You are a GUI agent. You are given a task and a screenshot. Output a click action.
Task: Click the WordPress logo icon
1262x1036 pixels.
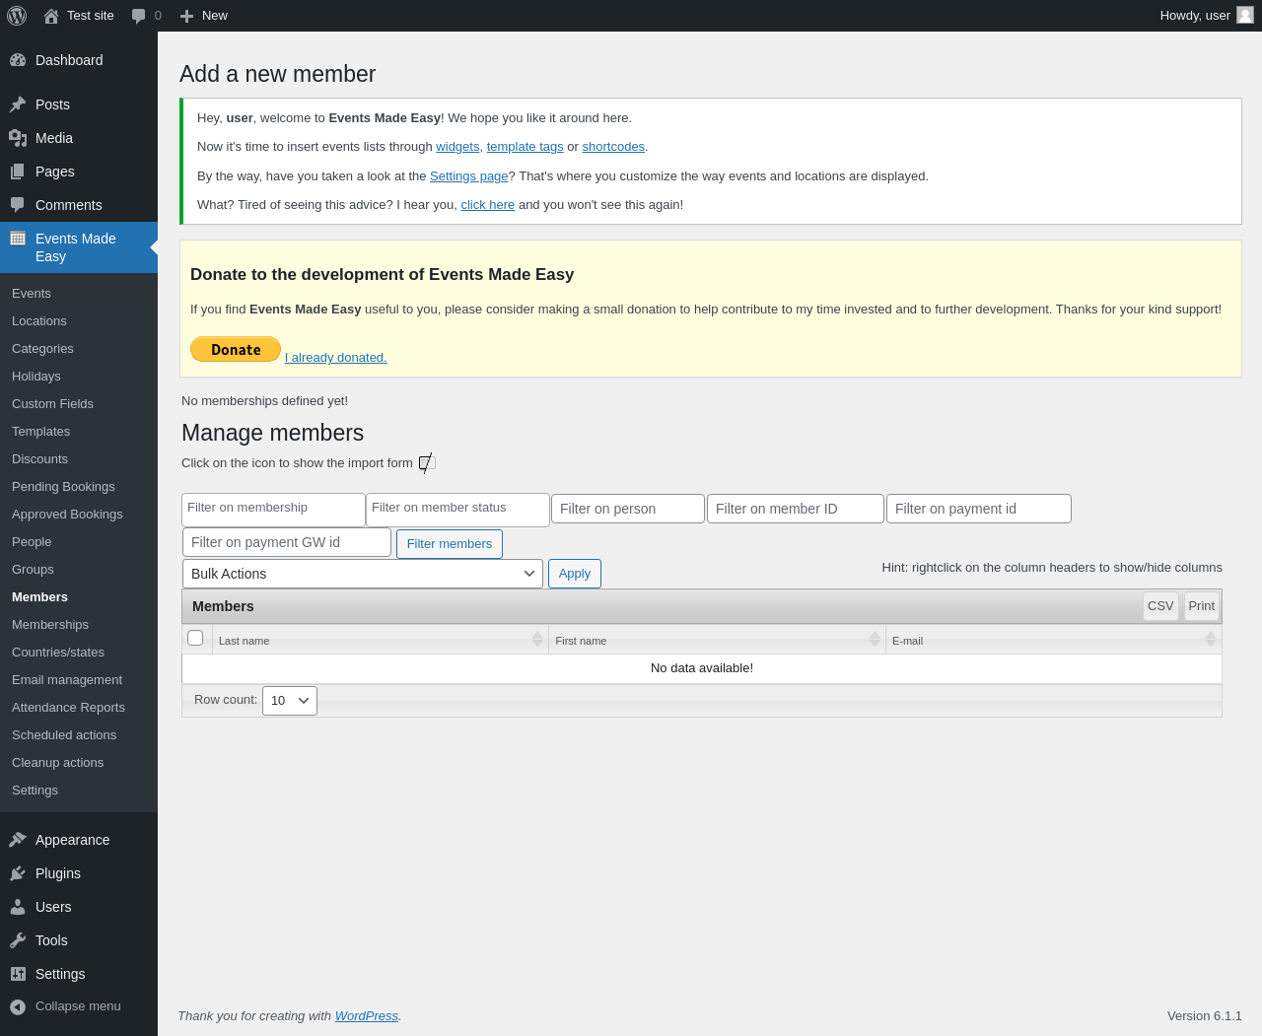[x=17, y=16]
